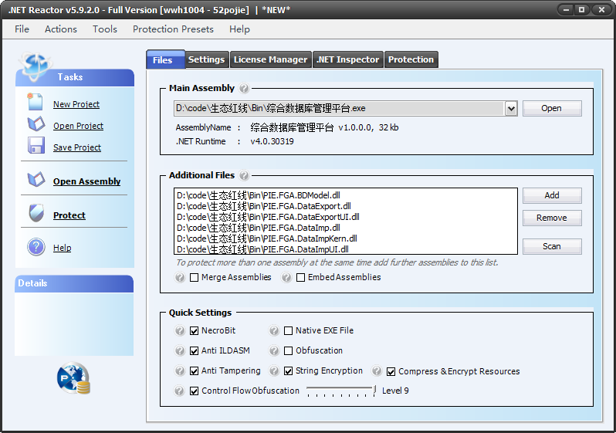Click the New Project link
Image resolution: width=616 pixels, height=433 pixels.
coord(76,104)
